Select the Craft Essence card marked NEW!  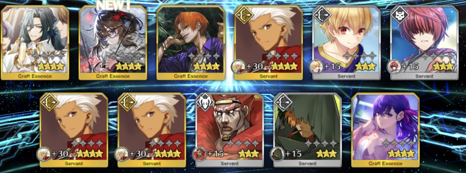point(113,43)
